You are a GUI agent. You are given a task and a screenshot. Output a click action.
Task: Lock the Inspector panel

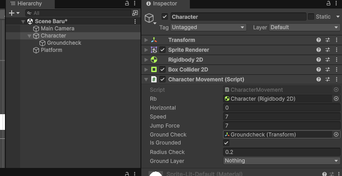click(x=329, y=3)
